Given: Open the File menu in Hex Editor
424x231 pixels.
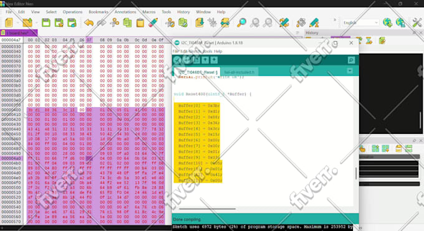Looking at the screenshot, I should [9, 12].
